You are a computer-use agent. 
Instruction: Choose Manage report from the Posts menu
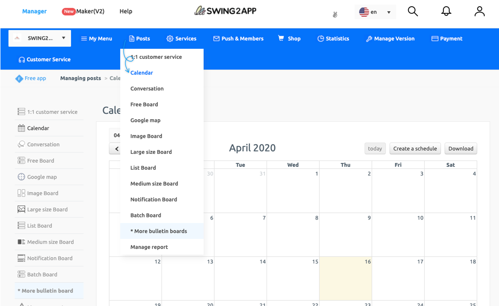pyautogui.click(x=149, y=247)
